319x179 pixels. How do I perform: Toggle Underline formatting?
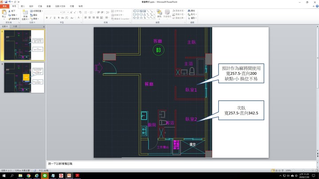pyautogui.click(x=54, y=18)
